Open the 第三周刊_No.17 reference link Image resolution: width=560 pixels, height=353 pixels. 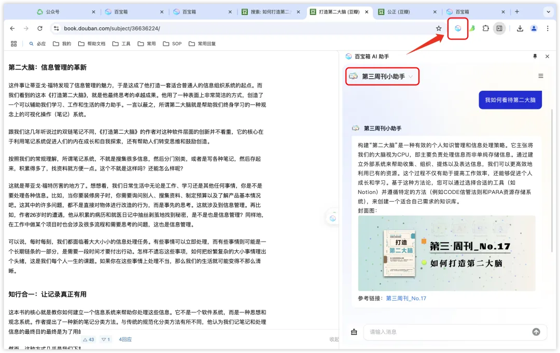click(x=405, y=299)
